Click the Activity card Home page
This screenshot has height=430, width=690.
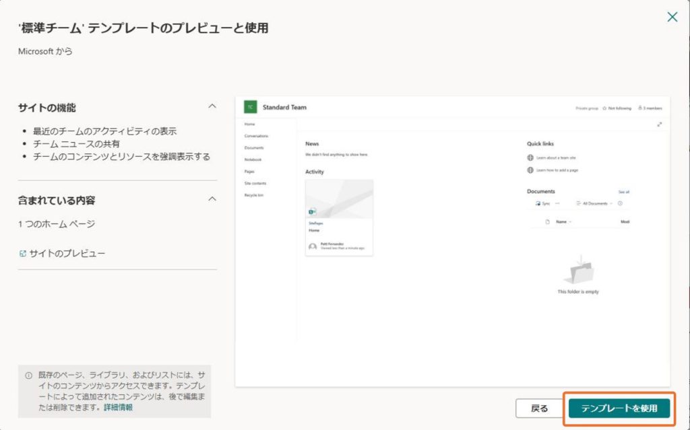point(339,217)
